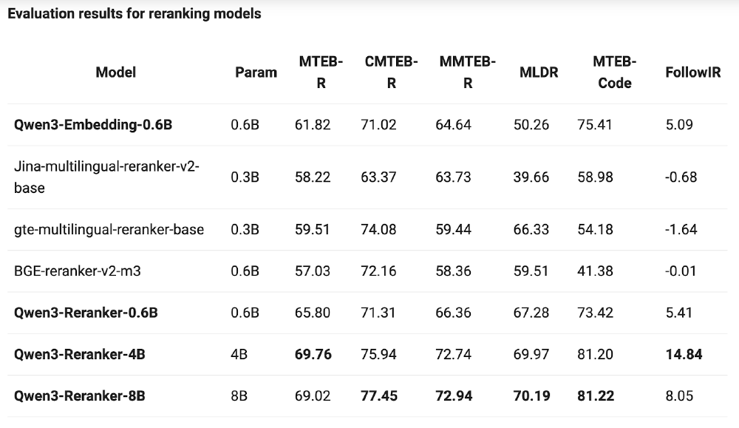739x428 pixels.
Task: Click the Qwen3-Reranker-0.6B model name
Action: click(x=86, y=313)
